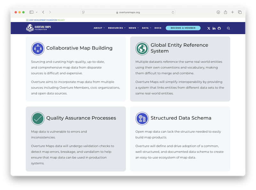Click the Collaborative Map Building heading
Viewport: 256px width, 190px height.
click(79, 48)
